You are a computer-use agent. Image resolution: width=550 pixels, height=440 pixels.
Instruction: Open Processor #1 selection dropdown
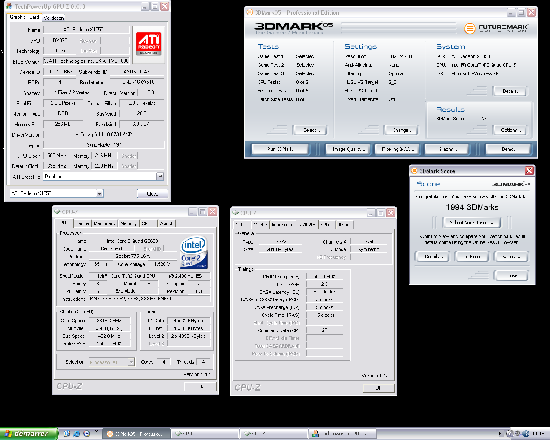tap(131, 362)
